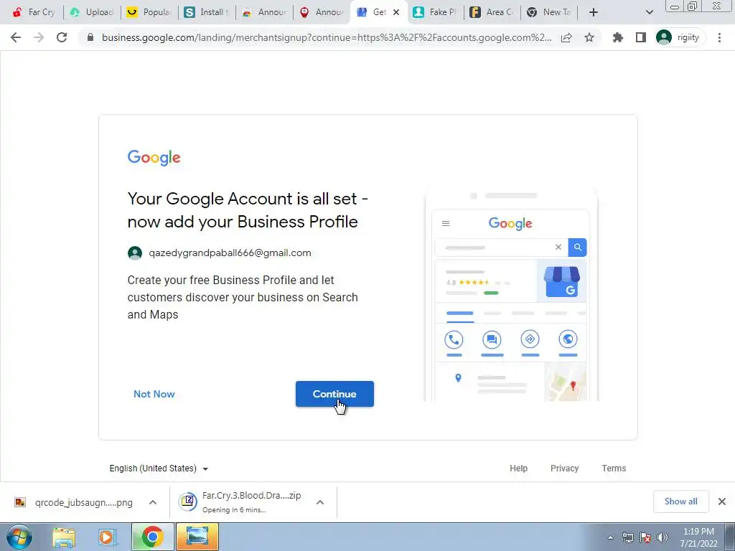Open the Privacy link
Screen dimensions: 735x551
click(564, 468)
